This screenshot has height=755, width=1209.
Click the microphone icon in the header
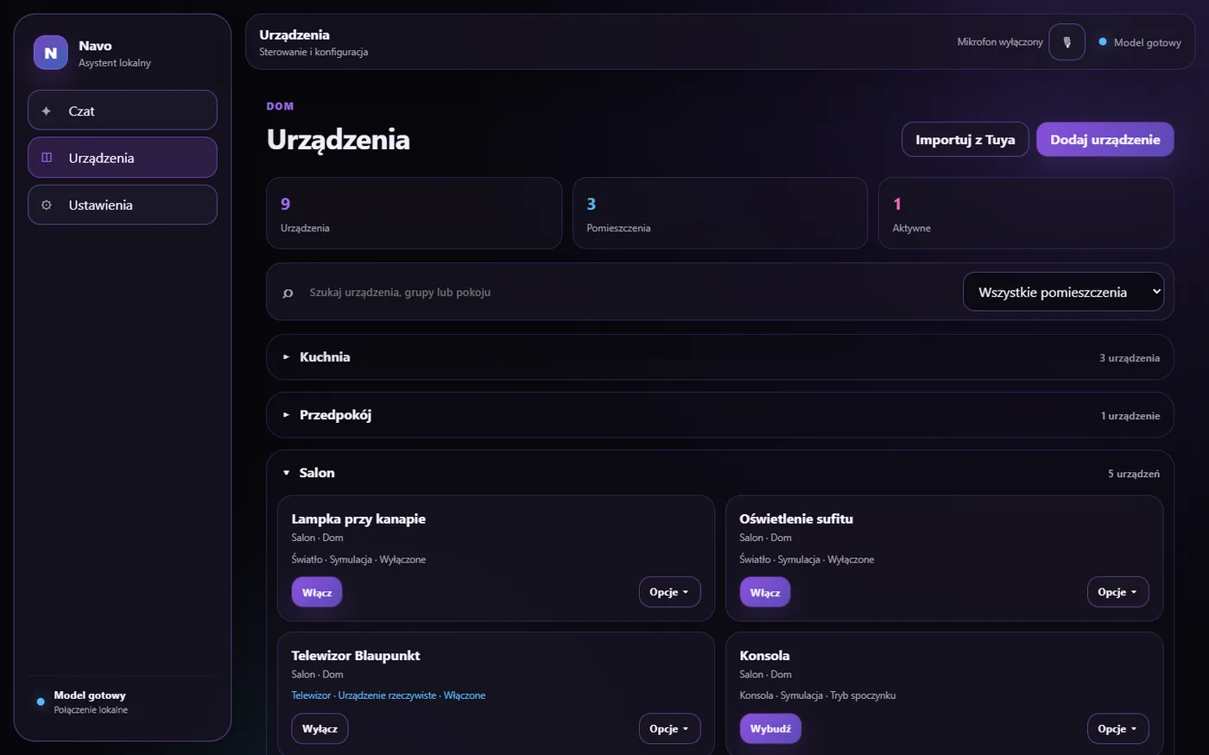(1067, 41)
